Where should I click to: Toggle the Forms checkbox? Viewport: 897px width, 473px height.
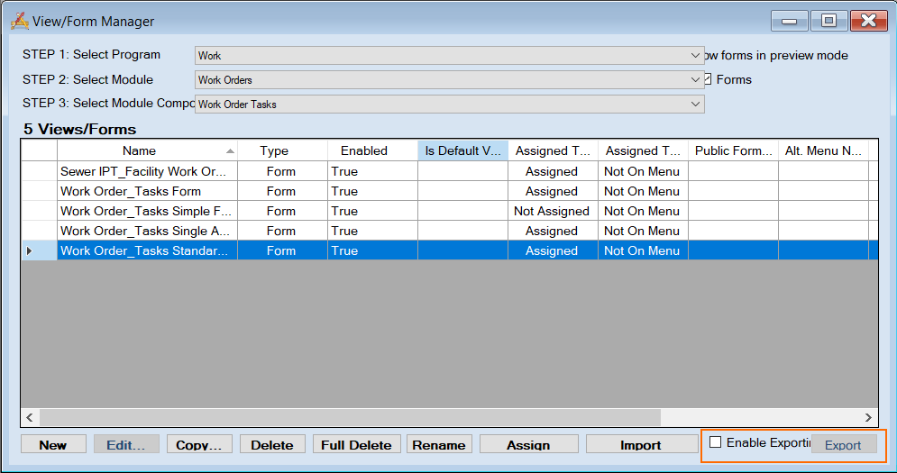708,79
